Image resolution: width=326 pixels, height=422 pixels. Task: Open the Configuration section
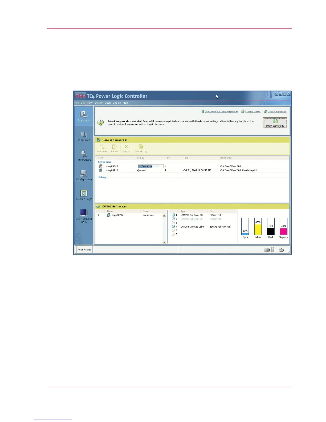click(84, 176)
